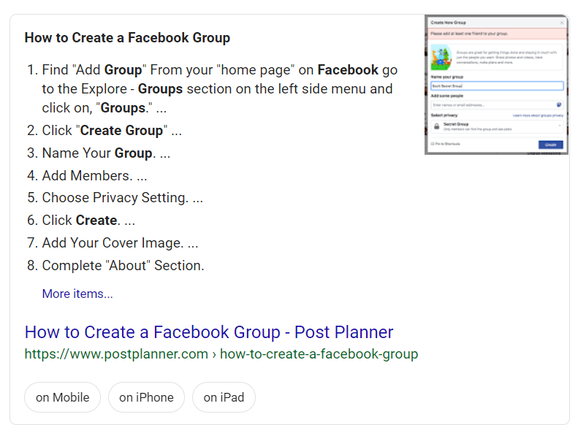The height and width of the screenshot is (425, 578).
Task: Click the postplanner.com URL breadcrumb
Action: point(221,354)
